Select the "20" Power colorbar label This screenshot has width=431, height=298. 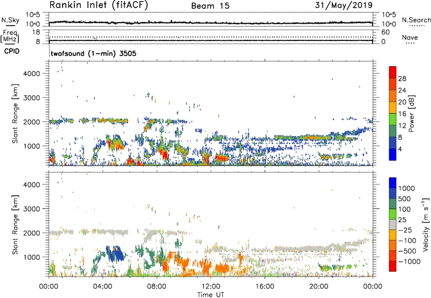coord(402,102)
